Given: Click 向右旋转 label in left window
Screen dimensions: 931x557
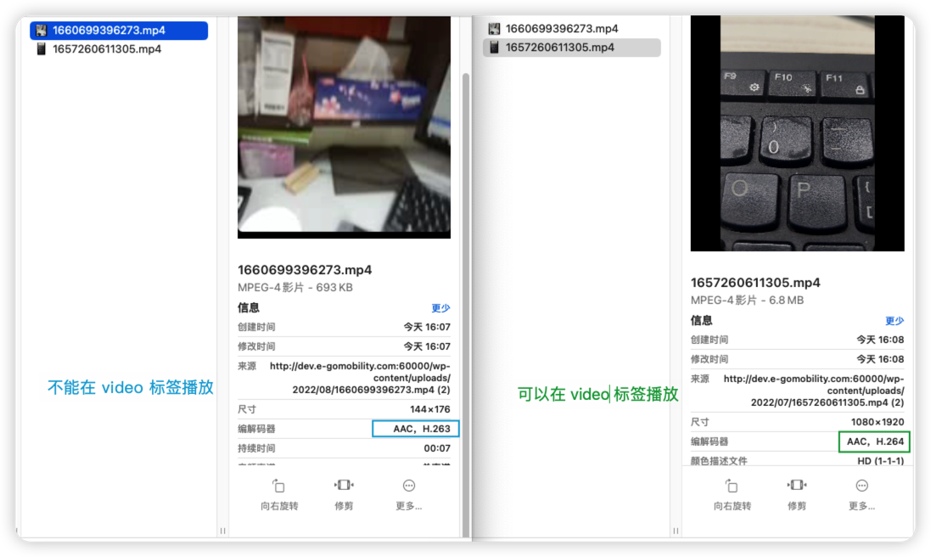Looking at the screenshot, I should coord(279,506).
